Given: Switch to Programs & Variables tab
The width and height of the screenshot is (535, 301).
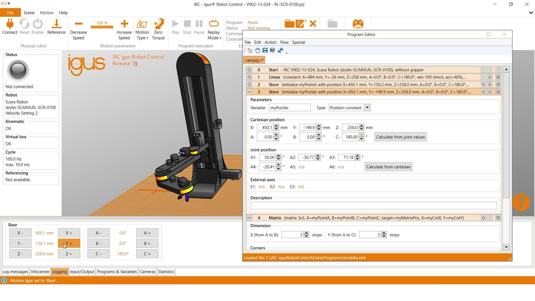Looking at the screenshot, I should (x=117, y=271).
